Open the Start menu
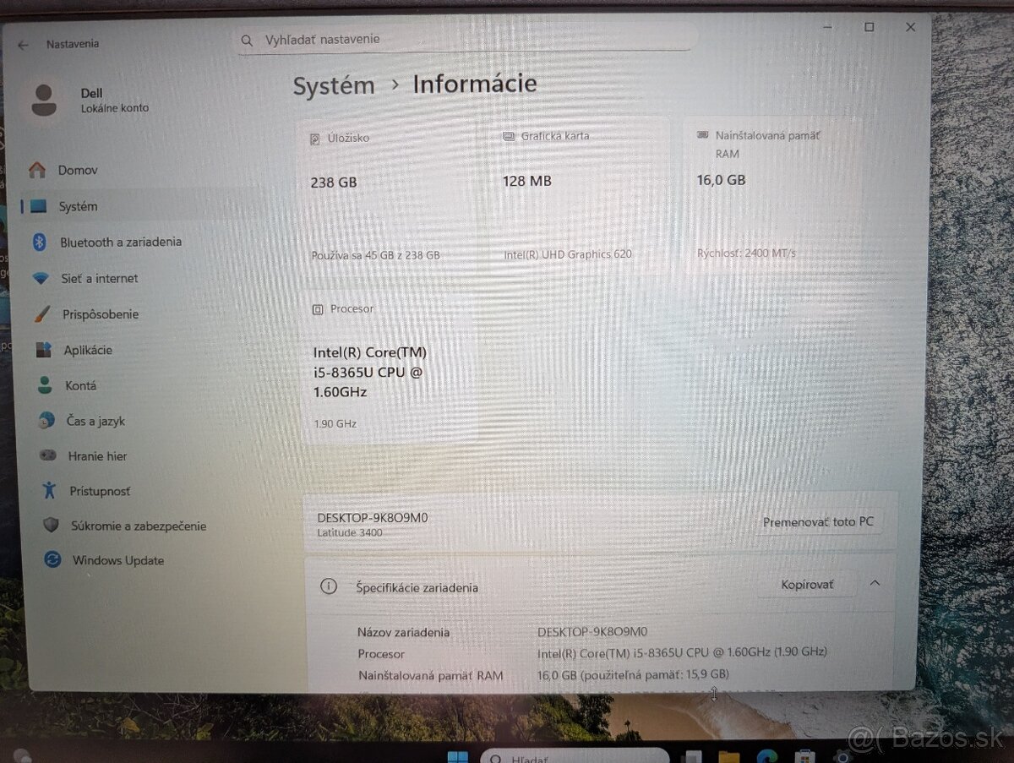 pyautogui.click(x=457, y=756)
